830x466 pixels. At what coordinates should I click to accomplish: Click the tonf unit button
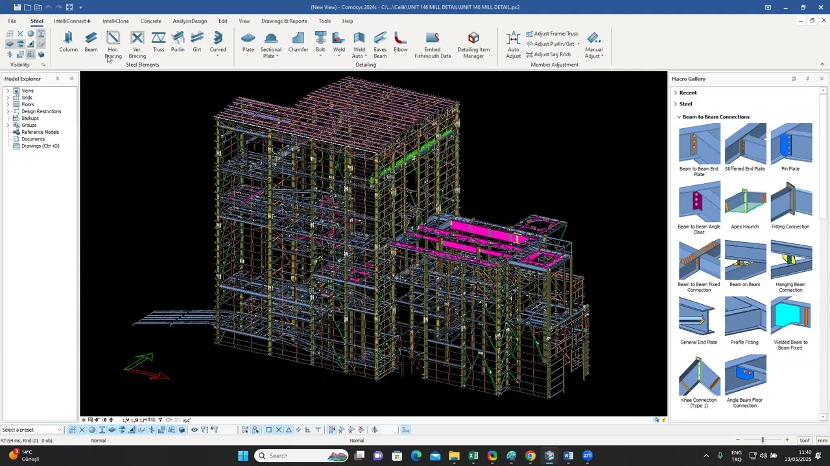[x=805, y=441]
